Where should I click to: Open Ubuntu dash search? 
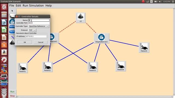pyautogui.click(x=4, y=7)
